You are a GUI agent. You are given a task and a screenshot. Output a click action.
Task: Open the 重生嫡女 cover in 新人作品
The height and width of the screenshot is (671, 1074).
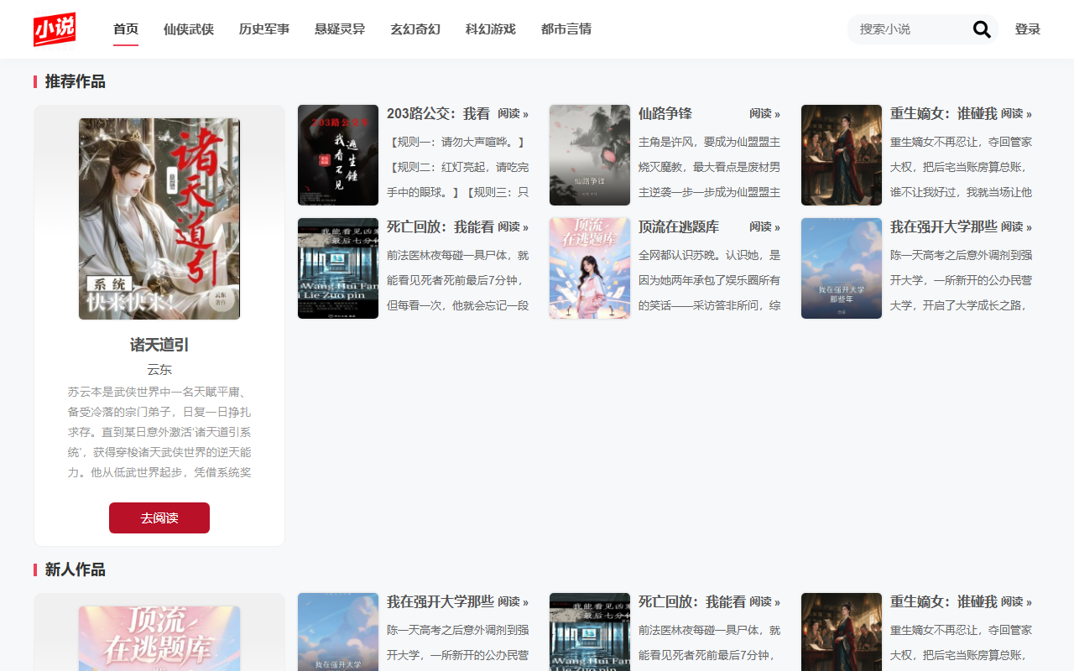coord(842,632)
